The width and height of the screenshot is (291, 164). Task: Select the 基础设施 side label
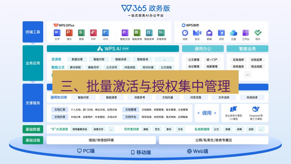click(33, 140)
